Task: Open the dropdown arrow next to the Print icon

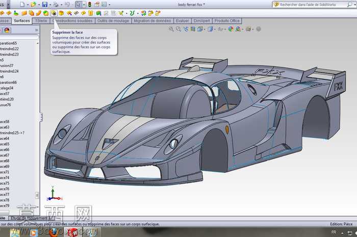Action: [61, 4]
